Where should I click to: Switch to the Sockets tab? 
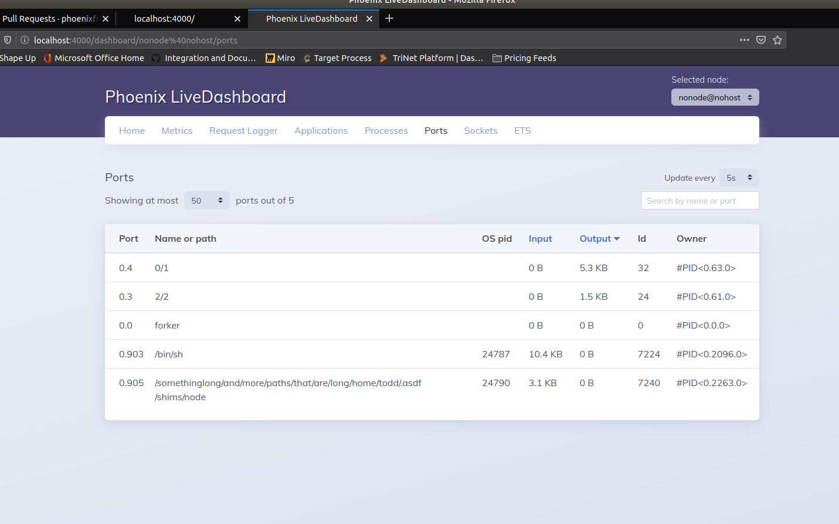pos(480,130)
